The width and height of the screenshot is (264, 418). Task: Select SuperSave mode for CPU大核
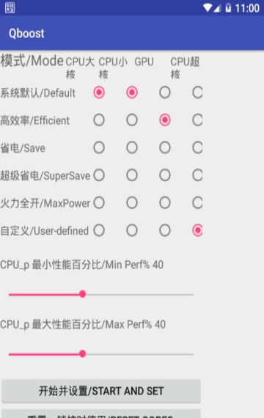(x=99, y=175)
